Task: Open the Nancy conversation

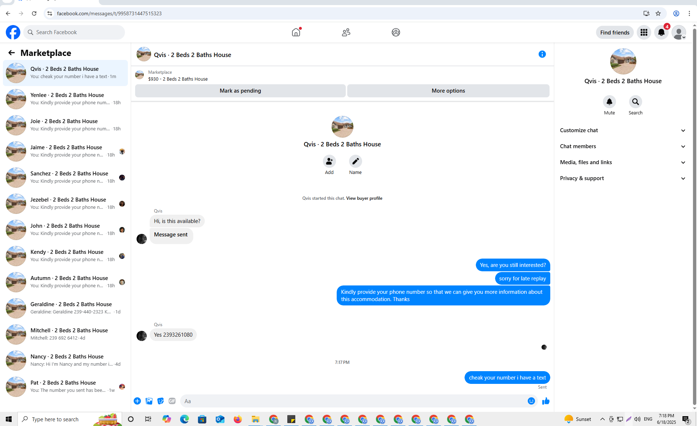Action: click(x=65, y=361)
